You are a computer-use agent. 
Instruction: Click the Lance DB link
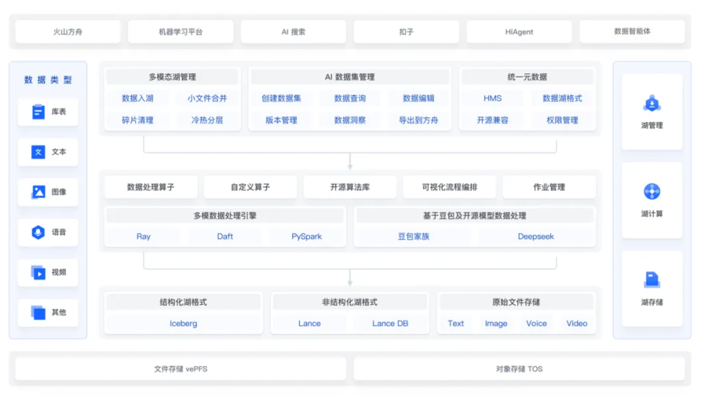pos(390,323)
